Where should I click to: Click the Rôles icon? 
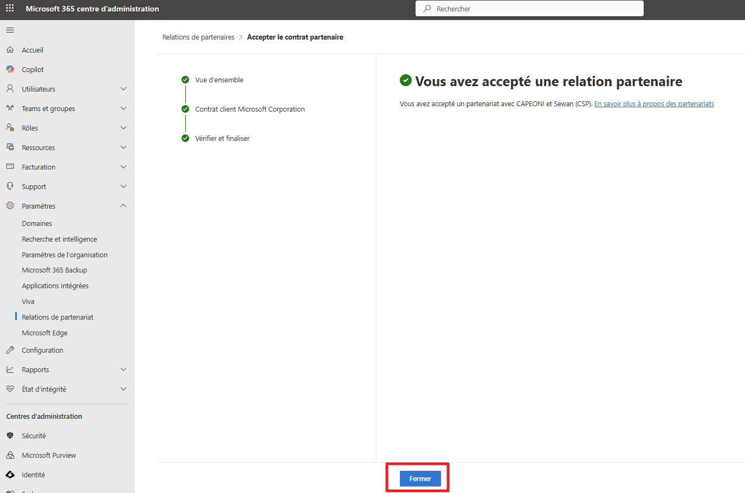pos(10,128)
